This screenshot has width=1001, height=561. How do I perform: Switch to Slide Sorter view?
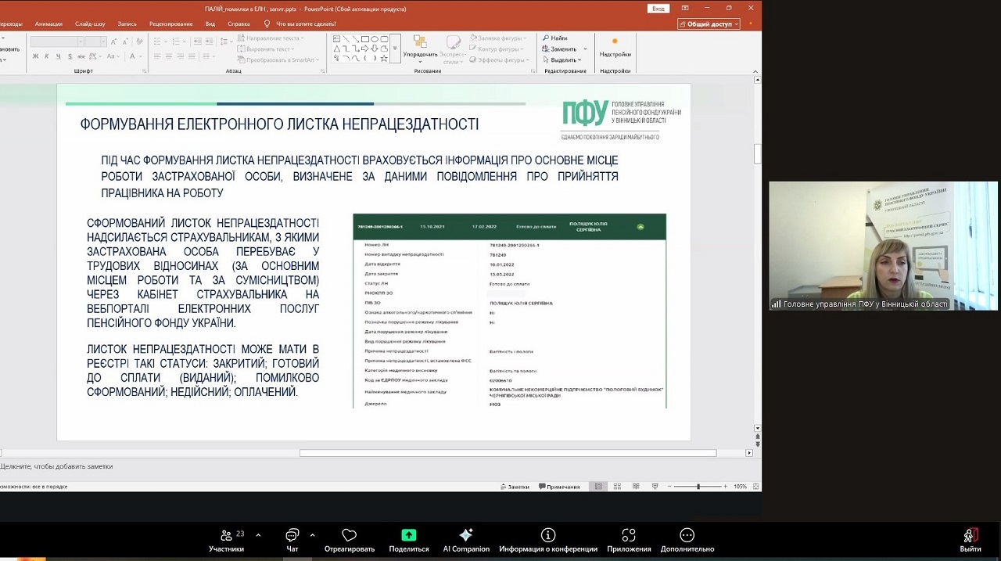(617, 487)
